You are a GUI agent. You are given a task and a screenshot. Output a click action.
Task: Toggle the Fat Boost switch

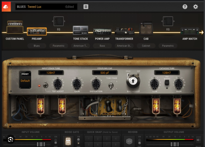coord(167,82)
